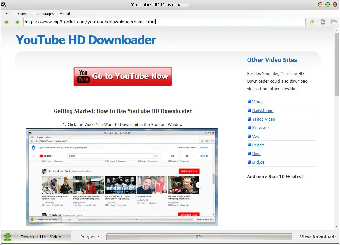This screenshot has width=340, height=245.
Task: Click the step 1 instruction text
Action: pyautogui.click(x=123, y=125)
